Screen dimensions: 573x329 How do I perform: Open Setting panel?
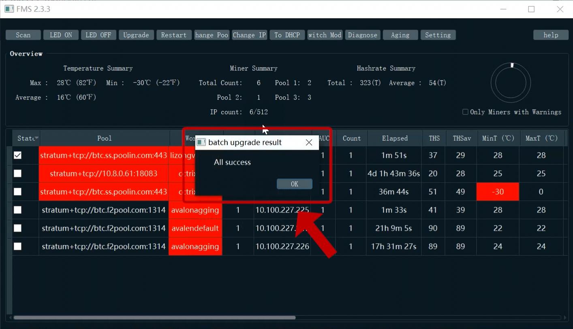[438, 35]
